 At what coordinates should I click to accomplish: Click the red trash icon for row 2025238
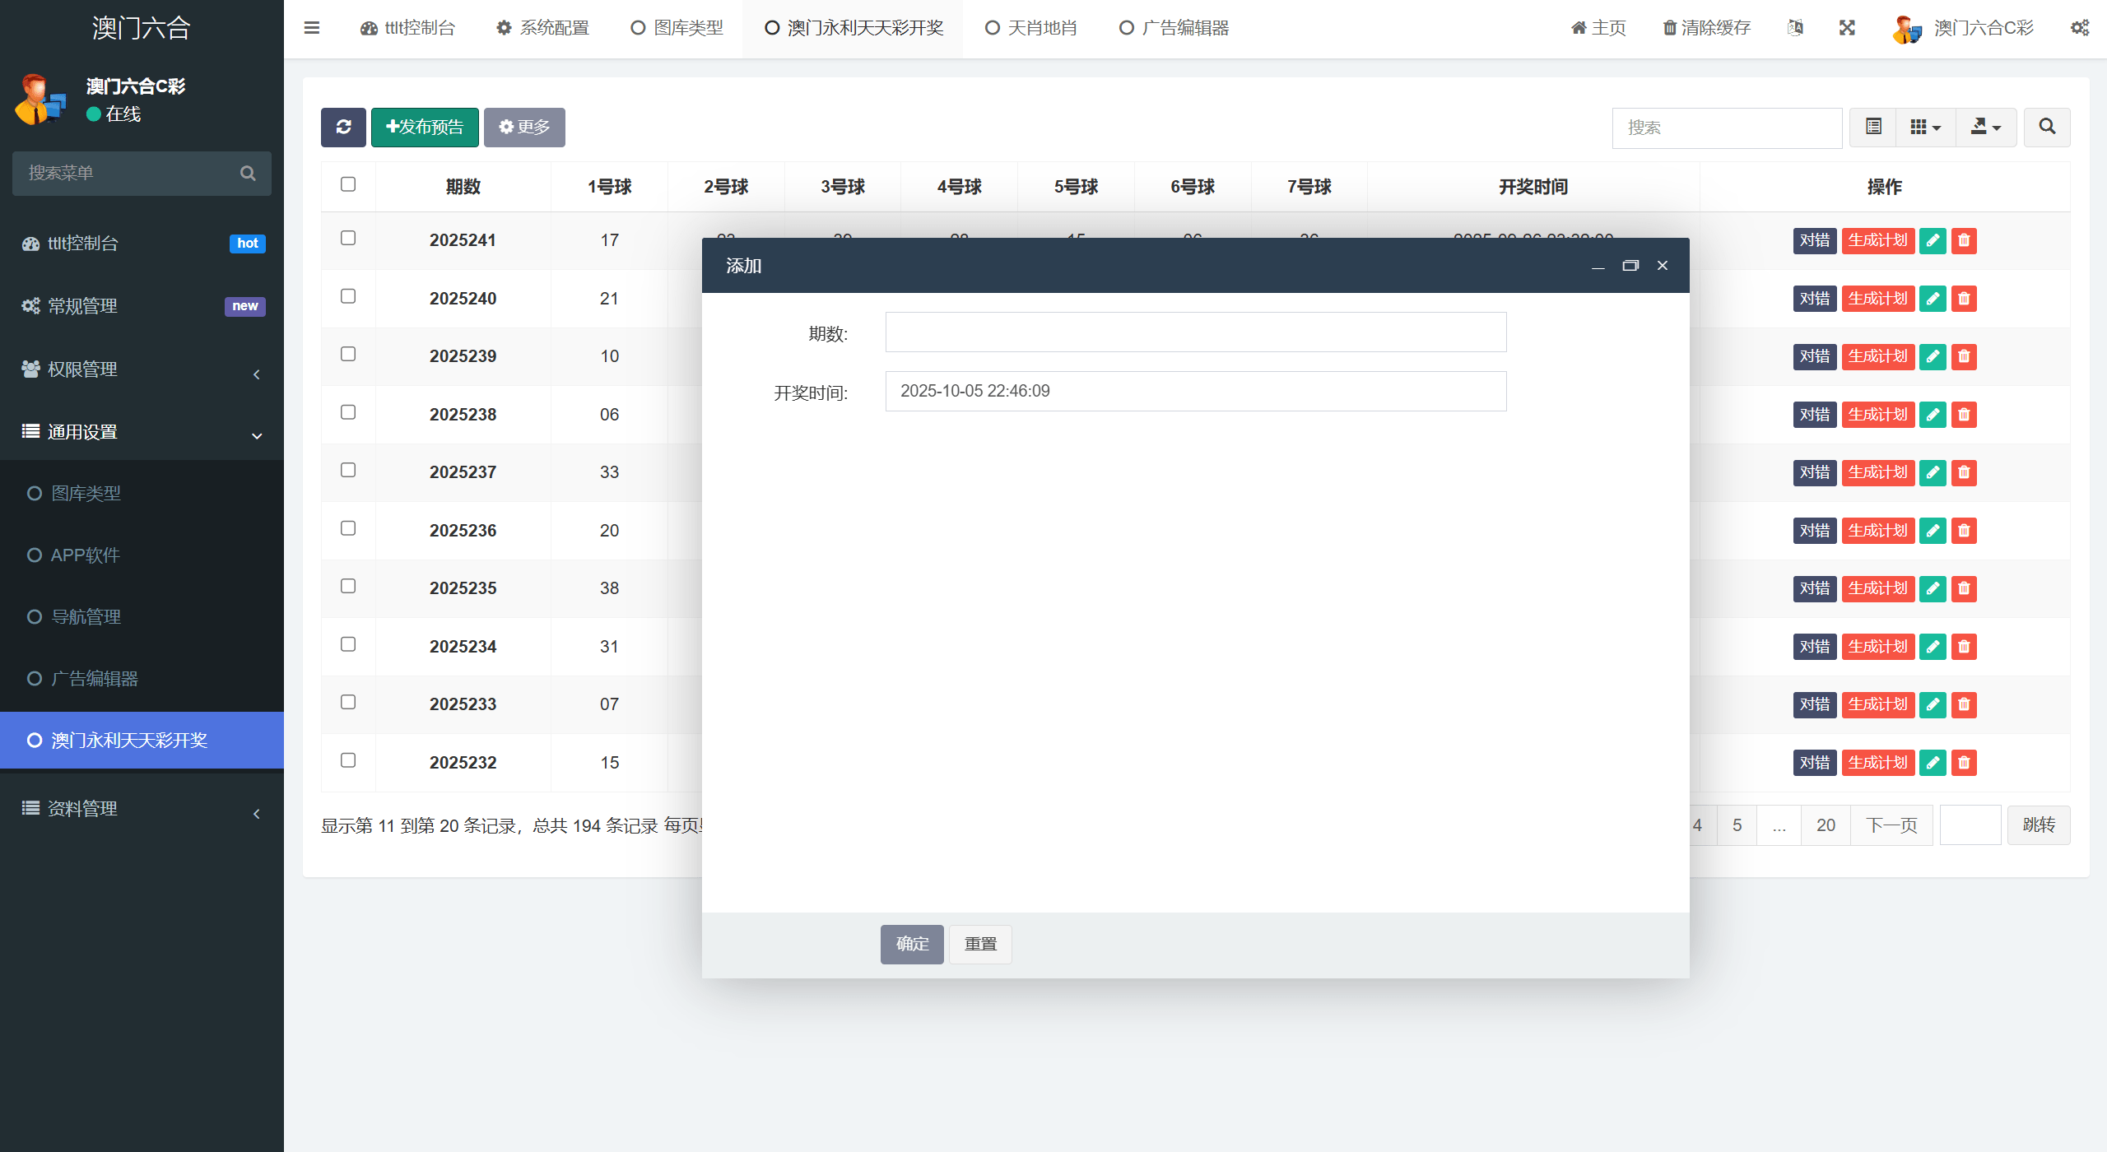coord(1964,415)
